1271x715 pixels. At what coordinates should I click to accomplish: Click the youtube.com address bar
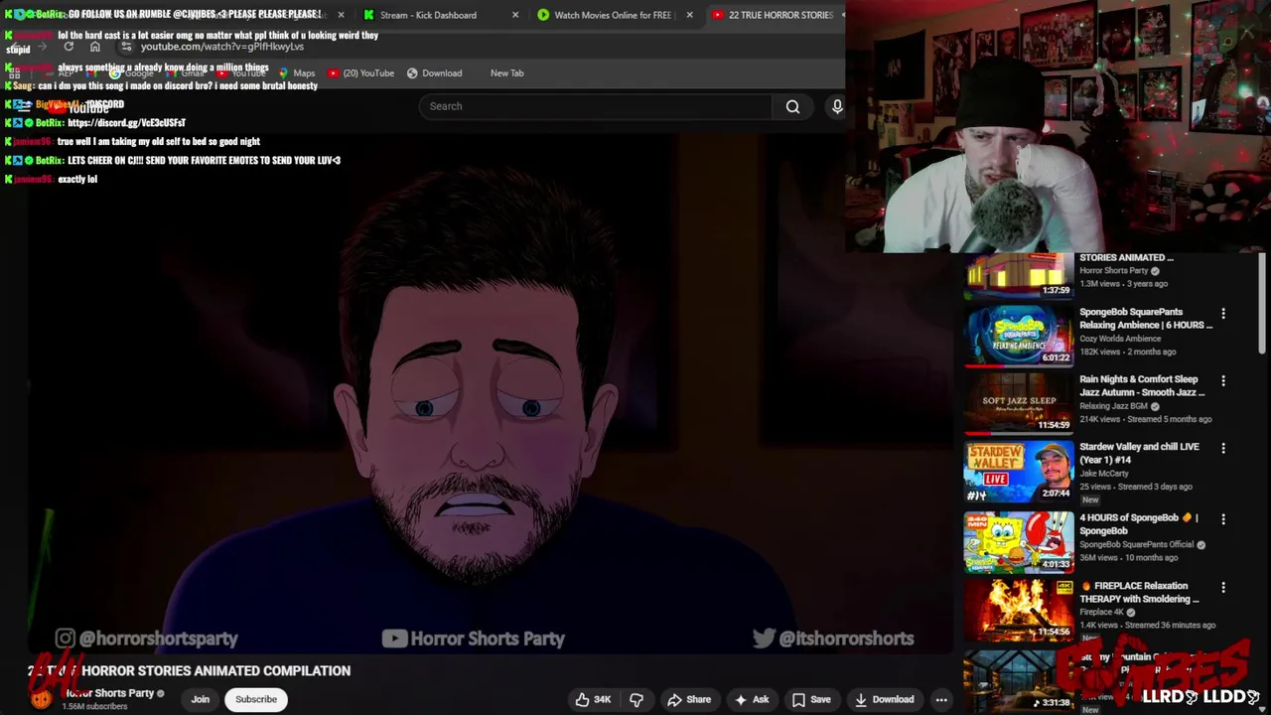tap(222, 47)
